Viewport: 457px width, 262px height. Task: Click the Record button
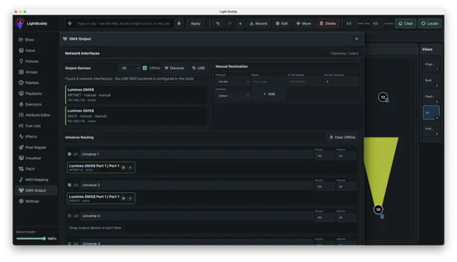click(258, 23)
